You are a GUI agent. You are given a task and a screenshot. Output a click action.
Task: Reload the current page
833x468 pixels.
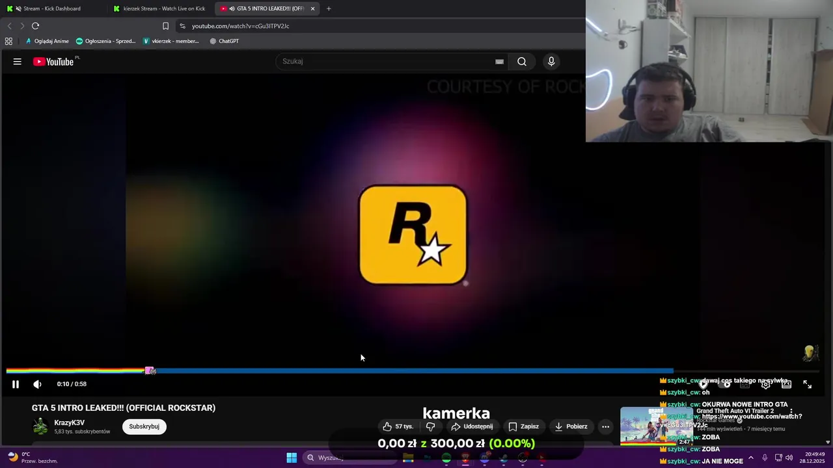pyautogui.click(x=36, y=26)
